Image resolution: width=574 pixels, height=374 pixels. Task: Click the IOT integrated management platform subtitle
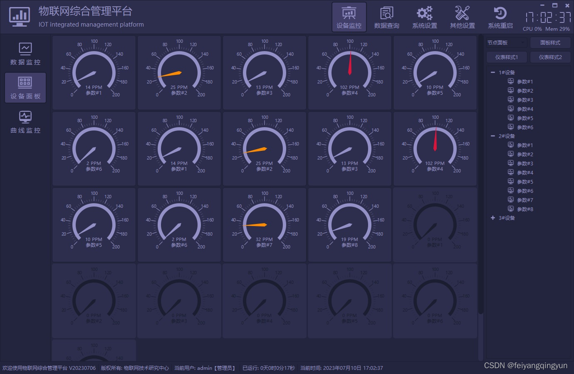pyautogui.click(x=91, y=25)
